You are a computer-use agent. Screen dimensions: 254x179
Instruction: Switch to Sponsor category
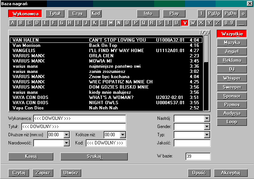click(232, 96)
